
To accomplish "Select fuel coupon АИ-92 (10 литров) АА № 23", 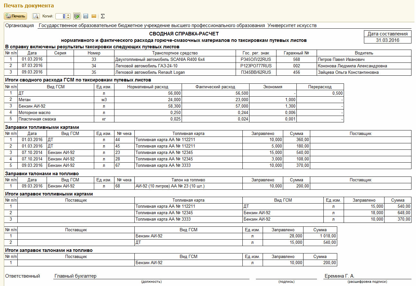I will (188, 186).
